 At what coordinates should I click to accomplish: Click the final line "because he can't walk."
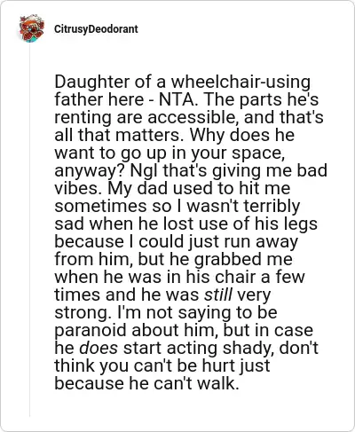pos(146,383)
